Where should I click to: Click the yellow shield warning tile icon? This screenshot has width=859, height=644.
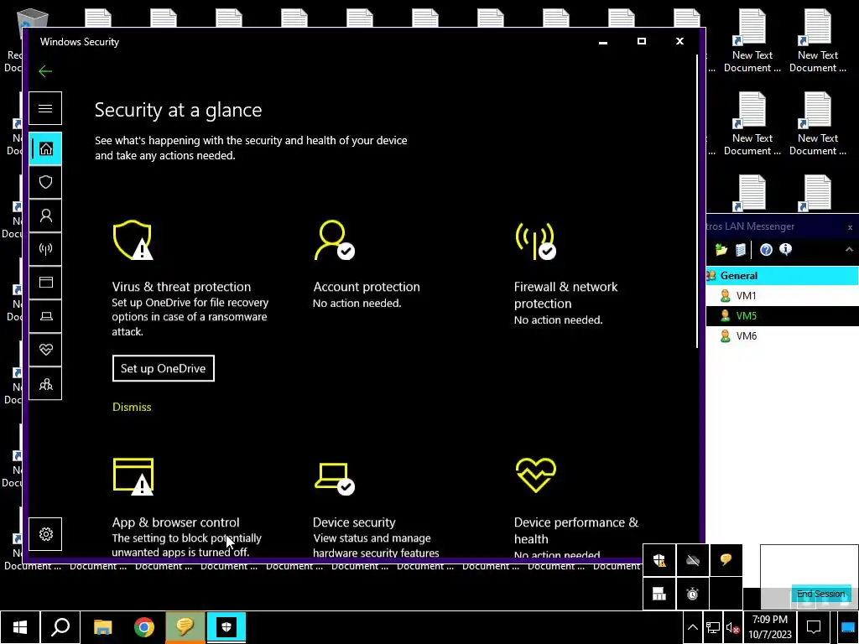(x=133, y=240)
